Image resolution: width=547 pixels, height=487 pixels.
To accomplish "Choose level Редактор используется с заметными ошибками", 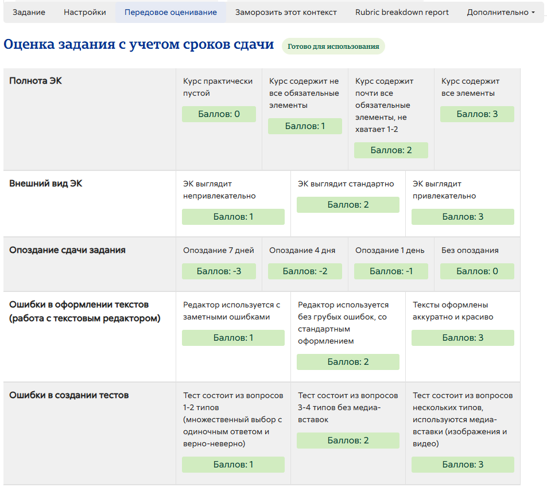I will coord(232,311).
